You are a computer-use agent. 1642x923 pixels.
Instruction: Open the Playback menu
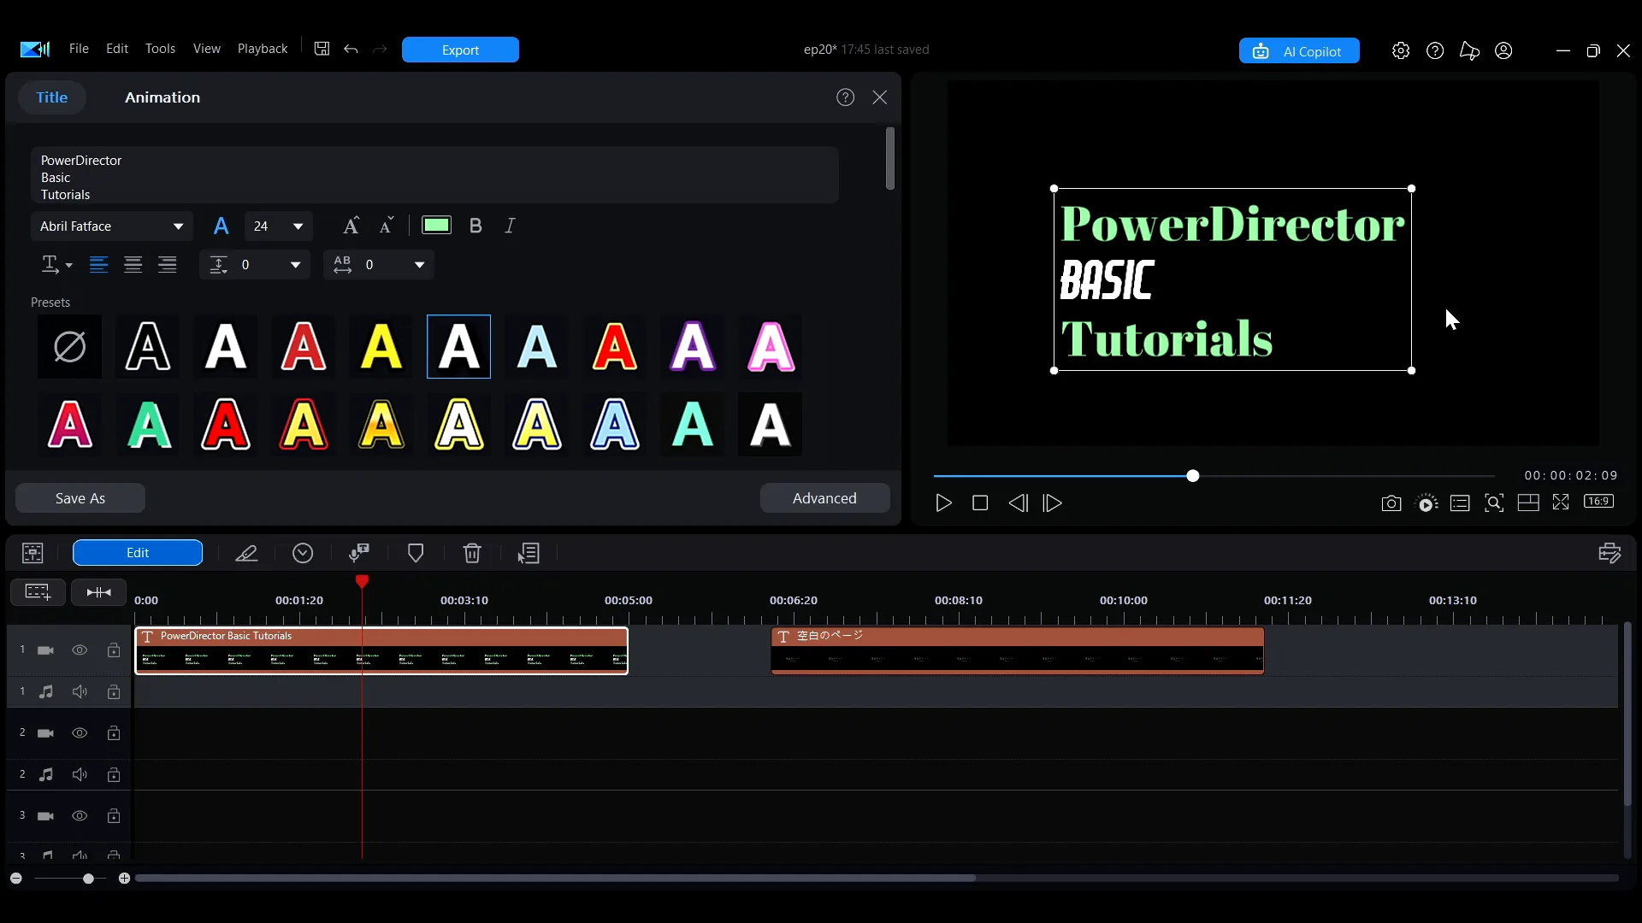pos(263,49)
